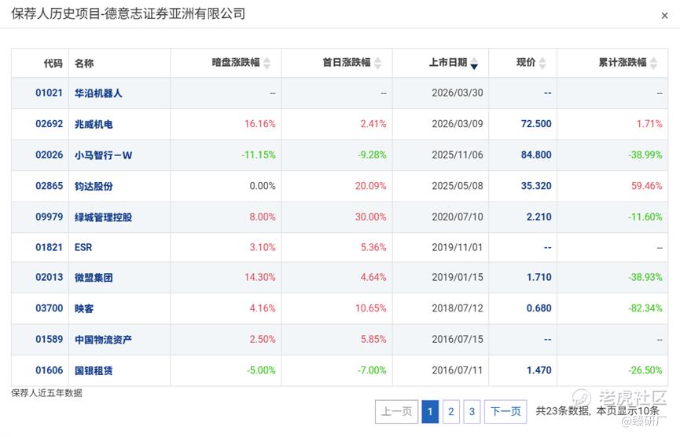
Task: Select stock code 03700
Action: tap(49, 308)
